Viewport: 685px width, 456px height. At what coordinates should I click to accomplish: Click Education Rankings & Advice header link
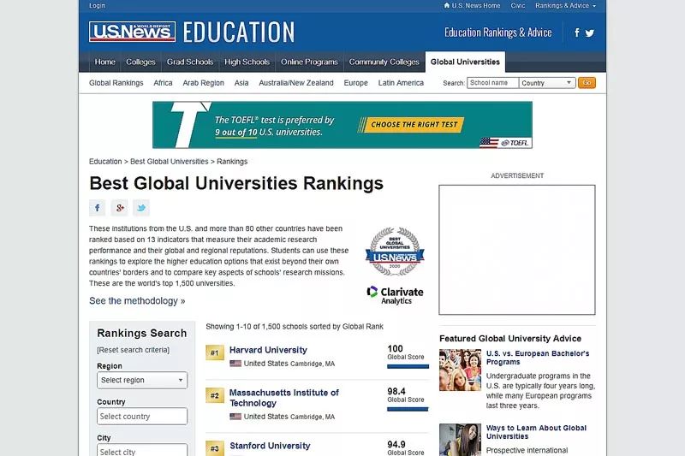[x=498, y=33]
